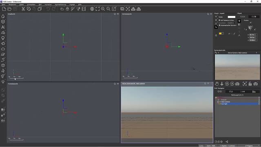Click the yellow color swatch in the Objekt panel
261x147 pixels.
point(220,33)
